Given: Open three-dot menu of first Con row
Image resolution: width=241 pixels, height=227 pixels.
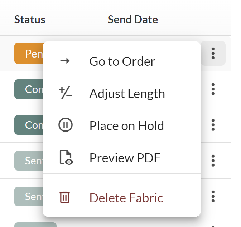Looking at the screenshot, I should point(213,89).
